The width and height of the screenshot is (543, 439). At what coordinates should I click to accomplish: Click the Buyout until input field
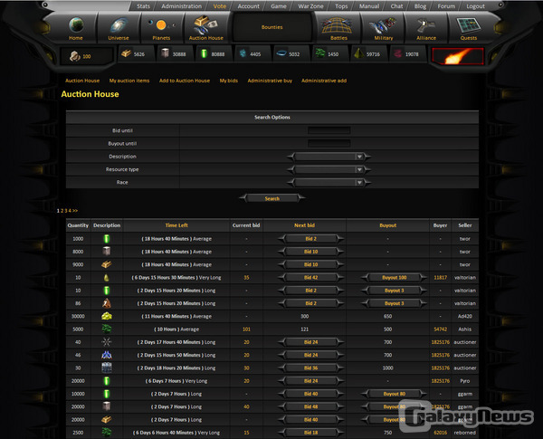pos(329,143)
